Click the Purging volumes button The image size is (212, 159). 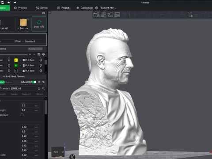click(x=35, y=49)
